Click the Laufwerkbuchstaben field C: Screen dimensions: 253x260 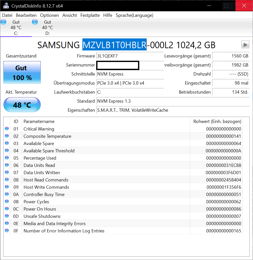coord(130,92)
